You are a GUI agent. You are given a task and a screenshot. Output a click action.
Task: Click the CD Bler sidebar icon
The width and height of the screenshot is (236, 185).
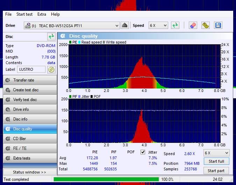click(8, 139)
